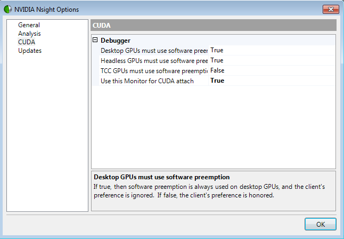Image resolution: width=344 pixels, height=239 pixels.
Task: Select Analysis in the options list
Action: (x=29, y=34)
